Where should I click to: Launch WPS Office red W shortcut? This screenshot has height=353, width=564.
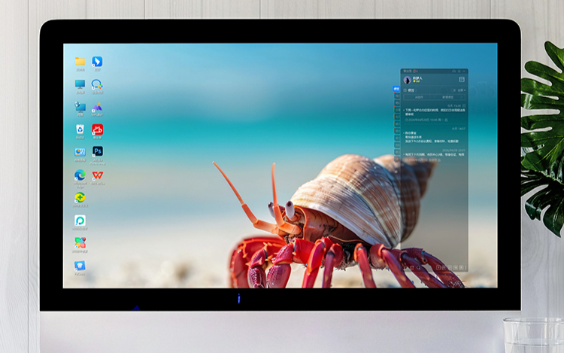98,178
